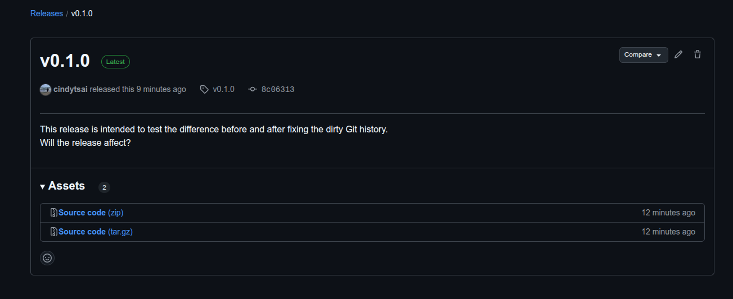Click the green Latest badge
Image resolution: width=733 pixels, height=299 pixels.
115,62
